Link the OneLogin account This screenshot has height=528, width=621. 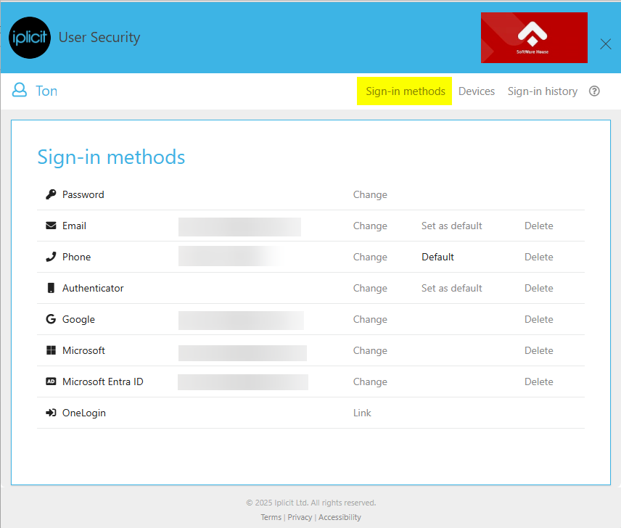click(362, 413)
